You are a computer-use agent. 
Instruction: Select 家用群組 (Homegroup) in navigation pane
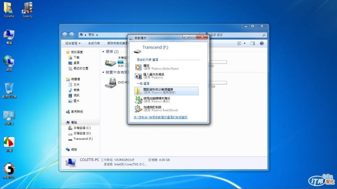(x=74, y=112)
